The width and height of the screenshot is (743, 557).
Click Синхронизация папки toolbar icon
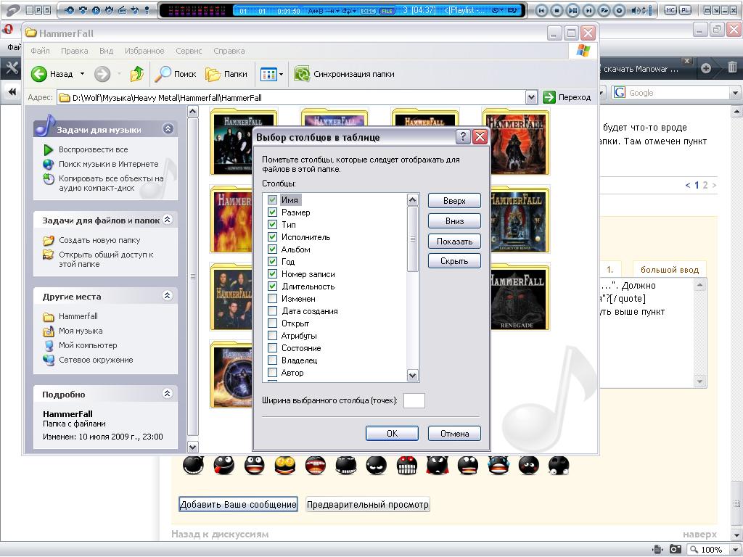tap(302, 74)
